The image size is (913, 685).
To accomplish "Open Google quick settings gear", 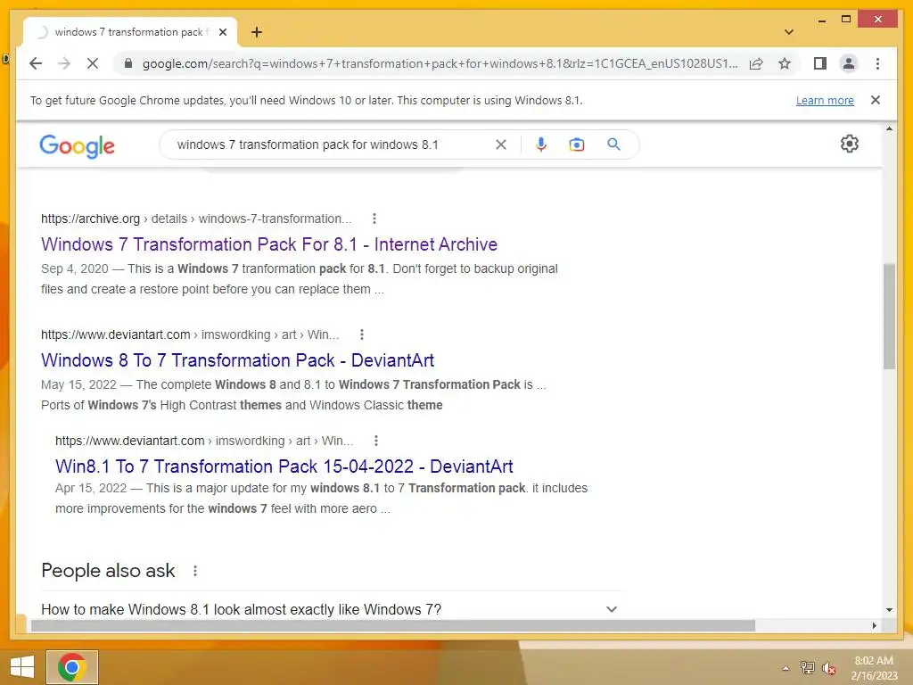I will click(x=850, y=144).
